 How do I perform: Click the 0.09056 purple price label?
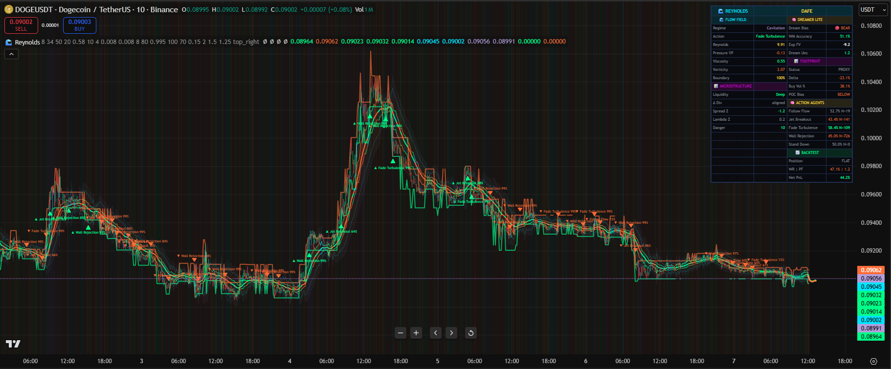(871, 279)
